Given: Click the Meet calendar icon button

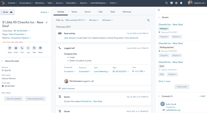Looking at the screenshot, I should tap(40, 48).
